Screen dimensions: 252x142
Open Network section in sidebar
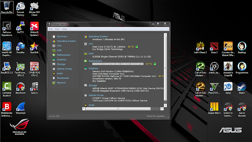(61, 83)
